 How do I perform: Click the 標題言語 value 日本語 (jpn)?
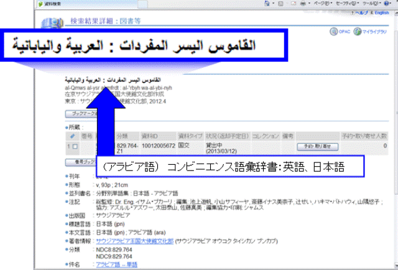110,224
